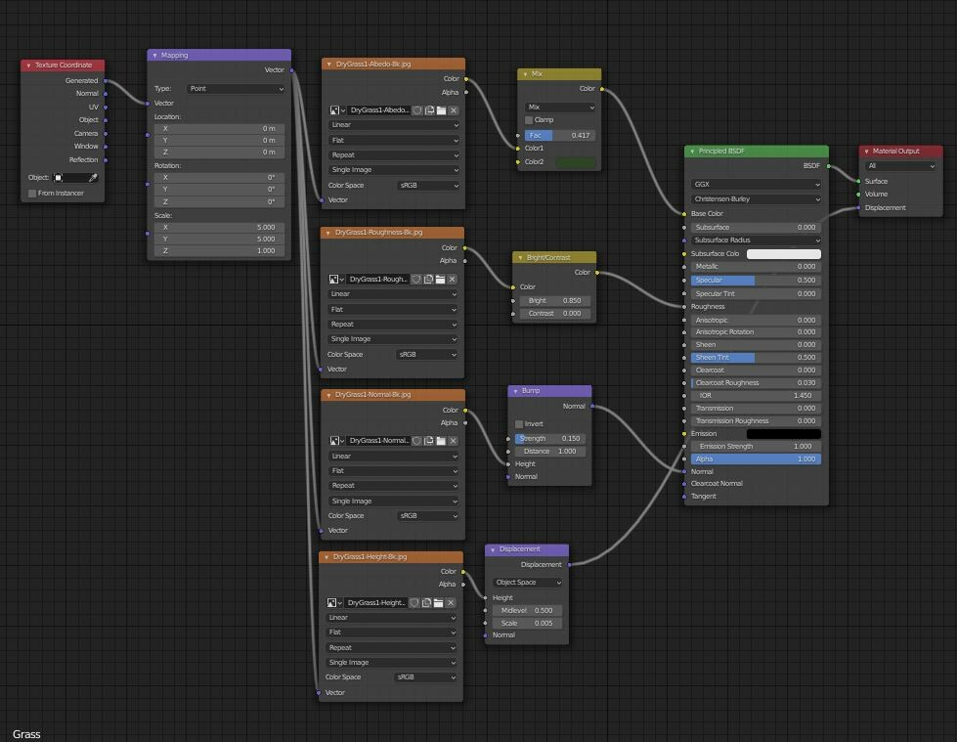The width and height of the screenshot is (957, 742).
Task: Open the folder icon in the DryGrass1-Height node
Action: (x=441, y=603)
